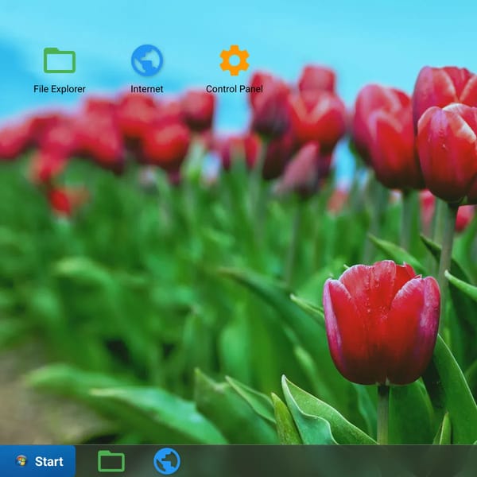The width and height of the screenshot is (477, 477).
Task: Open the Start menu button
Action: pos(37,461)
